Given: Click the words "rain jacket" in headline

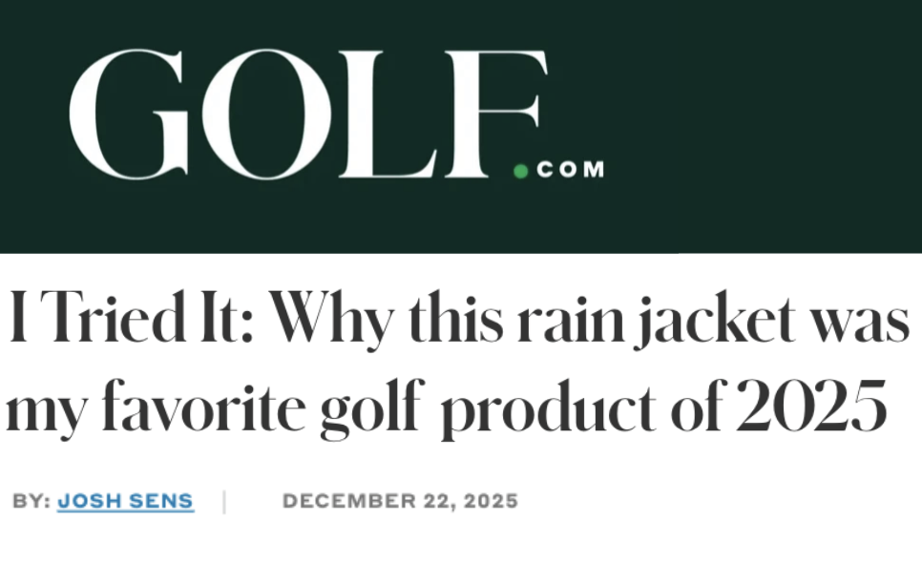Looking at the screenshot, I should tap(657, 321).
